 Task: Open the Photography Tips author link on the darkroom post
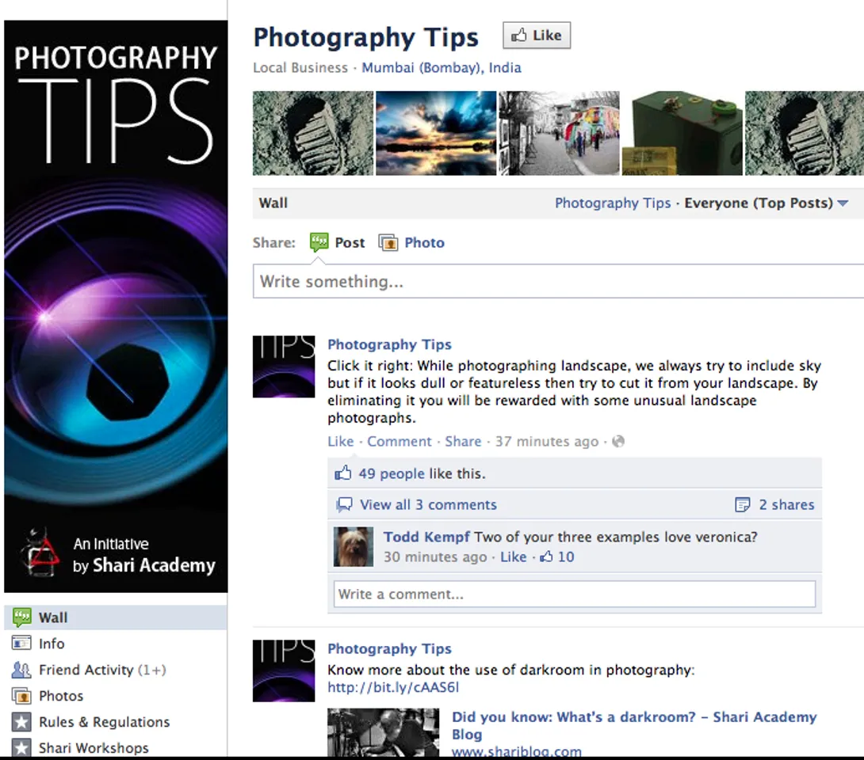pos(389,649)
